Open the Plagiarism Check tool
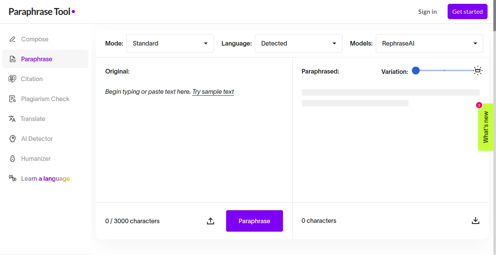 (x=45, y=99)
